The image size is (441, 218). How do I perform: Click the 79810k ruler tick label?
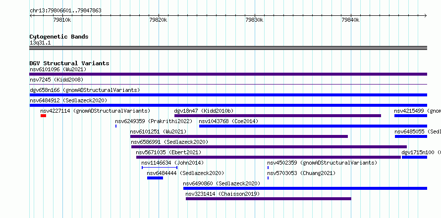(x=62, y=20)
